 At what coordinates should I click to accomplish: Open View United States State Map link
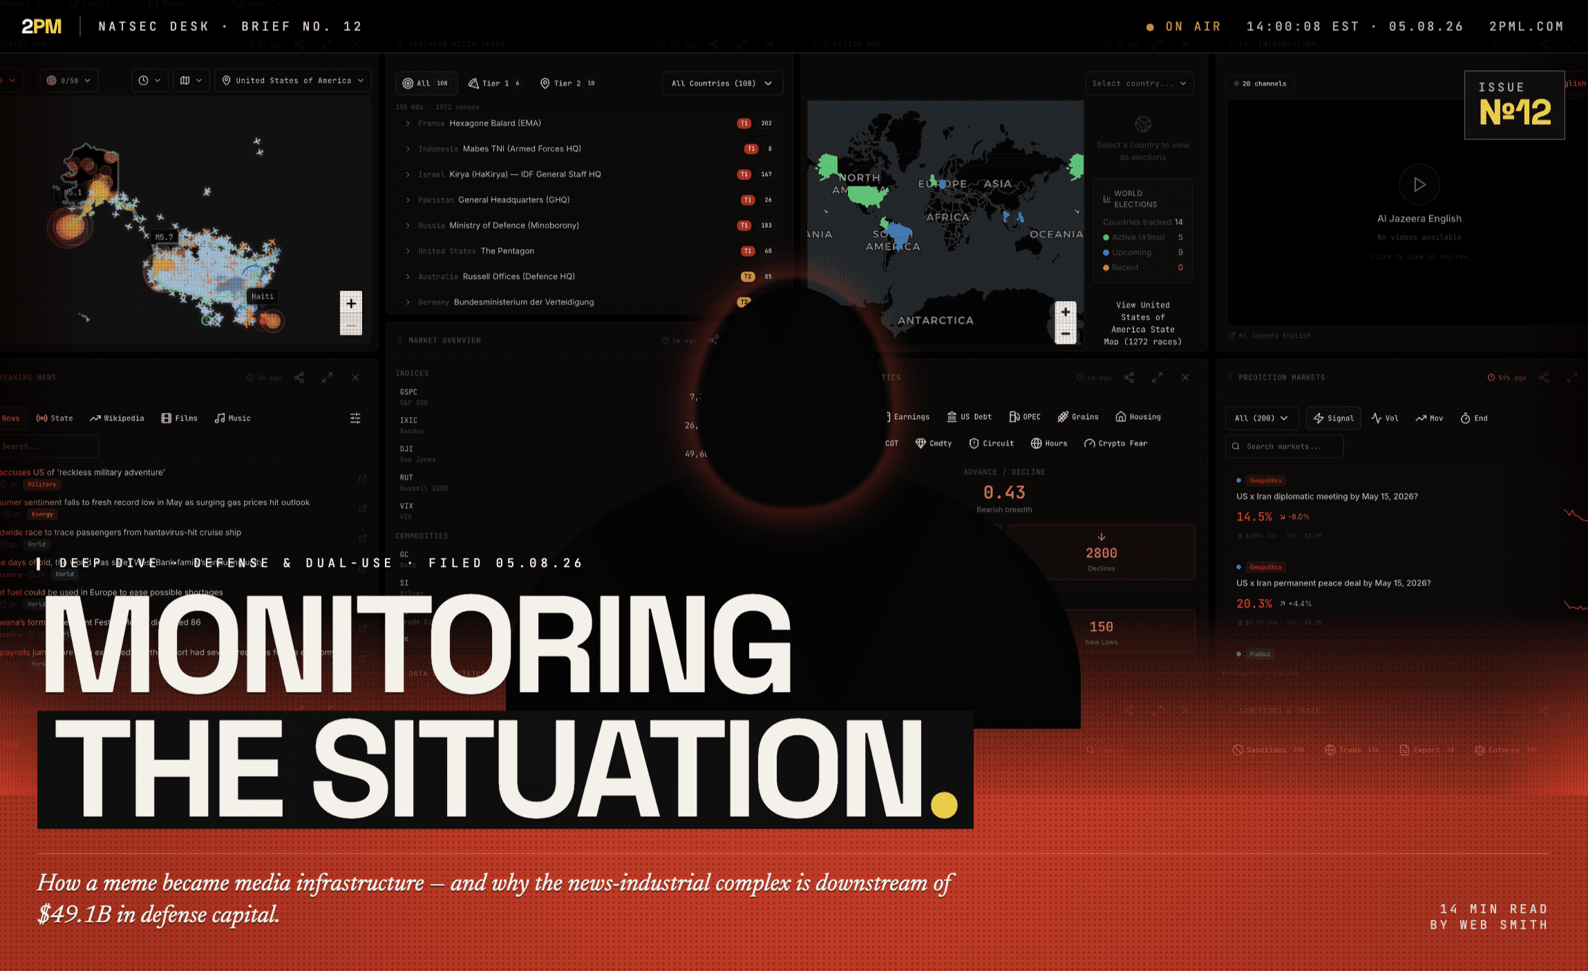pyautogui.click(x=1143, y=323)
